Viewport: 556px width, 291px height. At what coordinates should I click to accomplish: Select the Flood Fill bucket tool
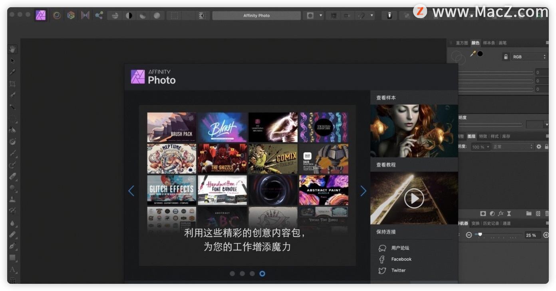pyautogui.click(x=13, y=130)
